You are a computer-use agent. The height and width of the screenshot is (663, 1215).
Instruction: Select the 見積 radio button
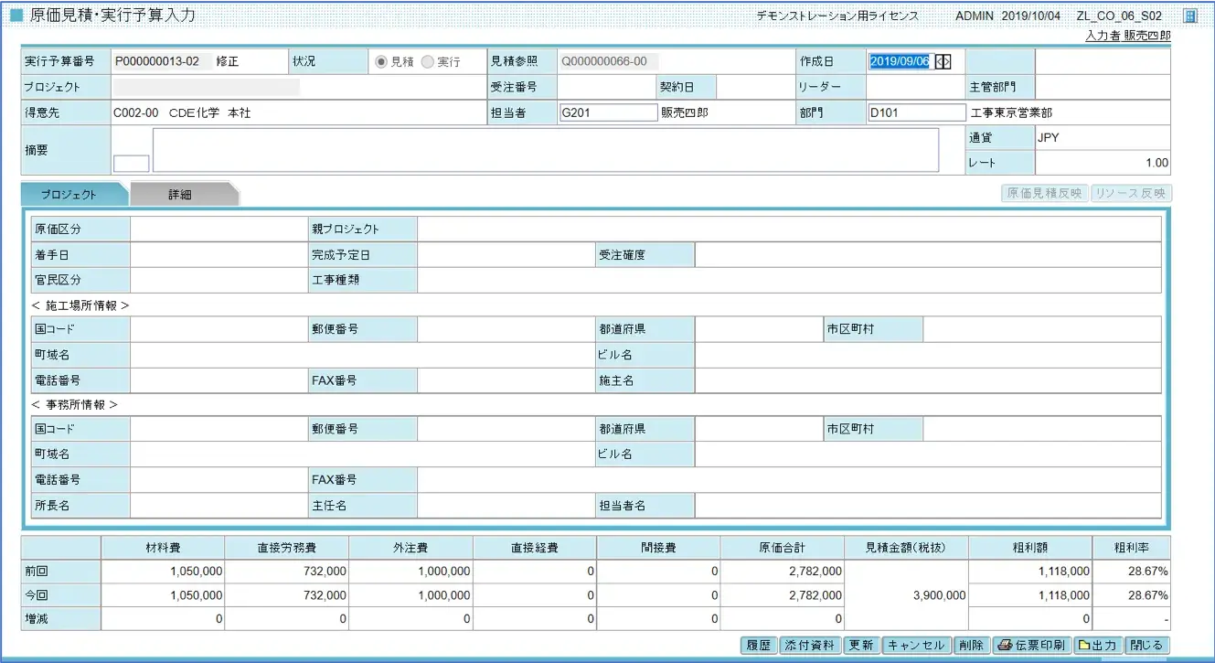click(x=382, y=62)
